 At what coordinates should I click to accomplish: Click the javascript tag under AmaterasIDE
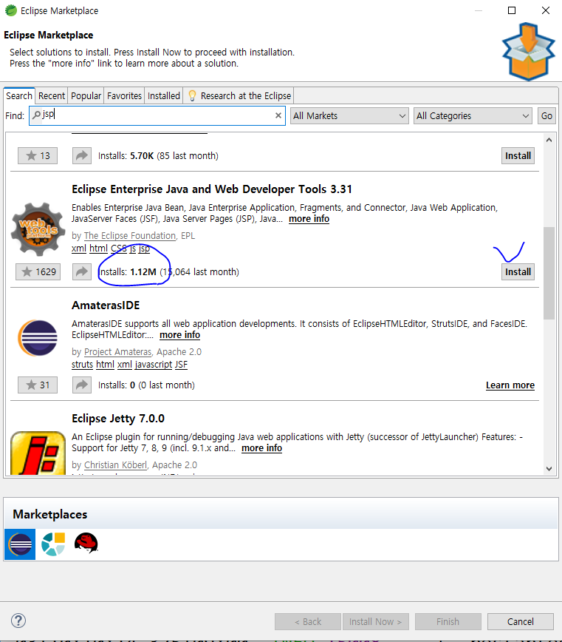154,365
